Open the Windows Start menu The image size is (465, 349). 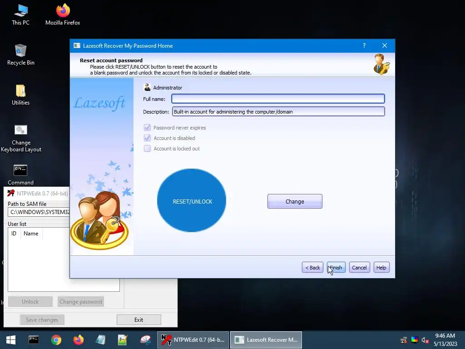(x=11, y=340)
